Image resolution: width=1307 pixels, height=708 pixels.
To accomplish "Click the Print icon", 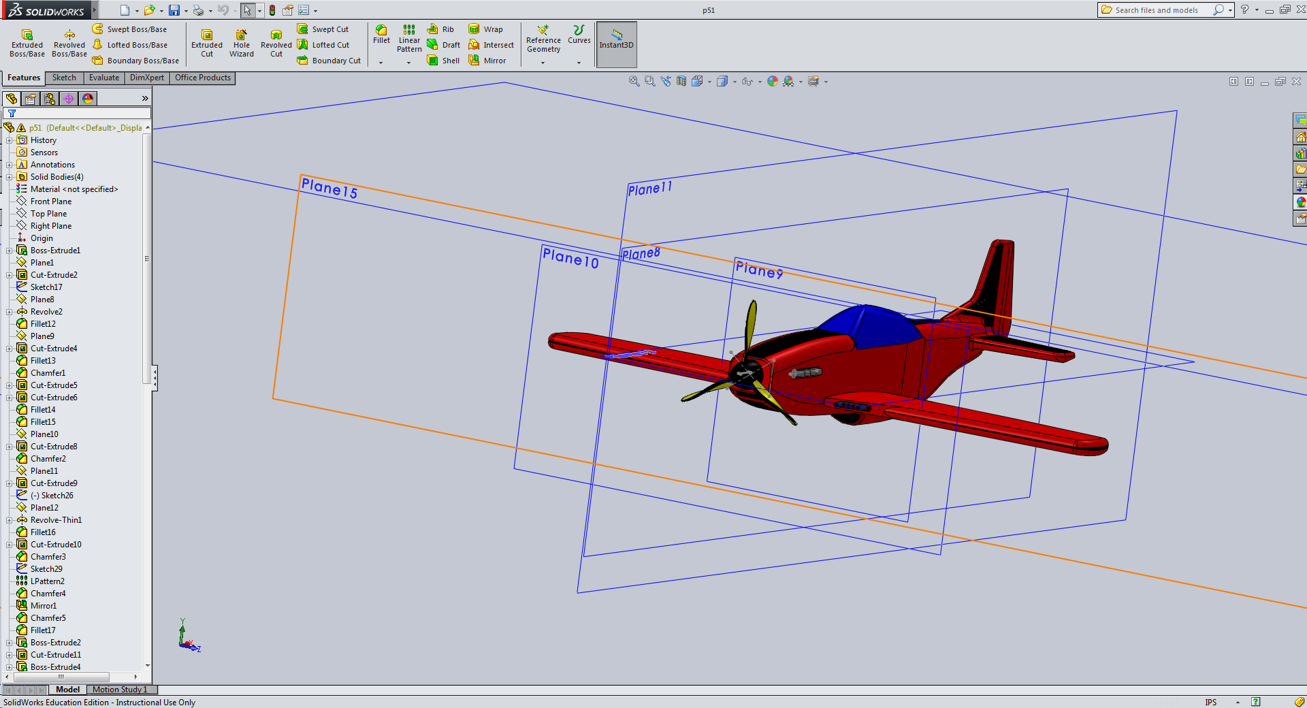I will tap(198, 10).
